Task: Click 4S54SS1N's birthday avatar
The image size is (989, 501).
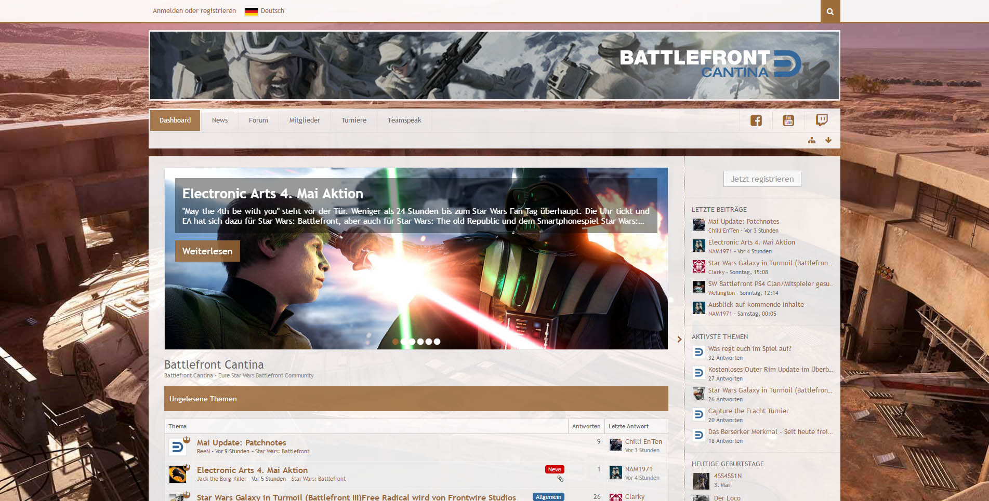Action: [x=701, y=481]
